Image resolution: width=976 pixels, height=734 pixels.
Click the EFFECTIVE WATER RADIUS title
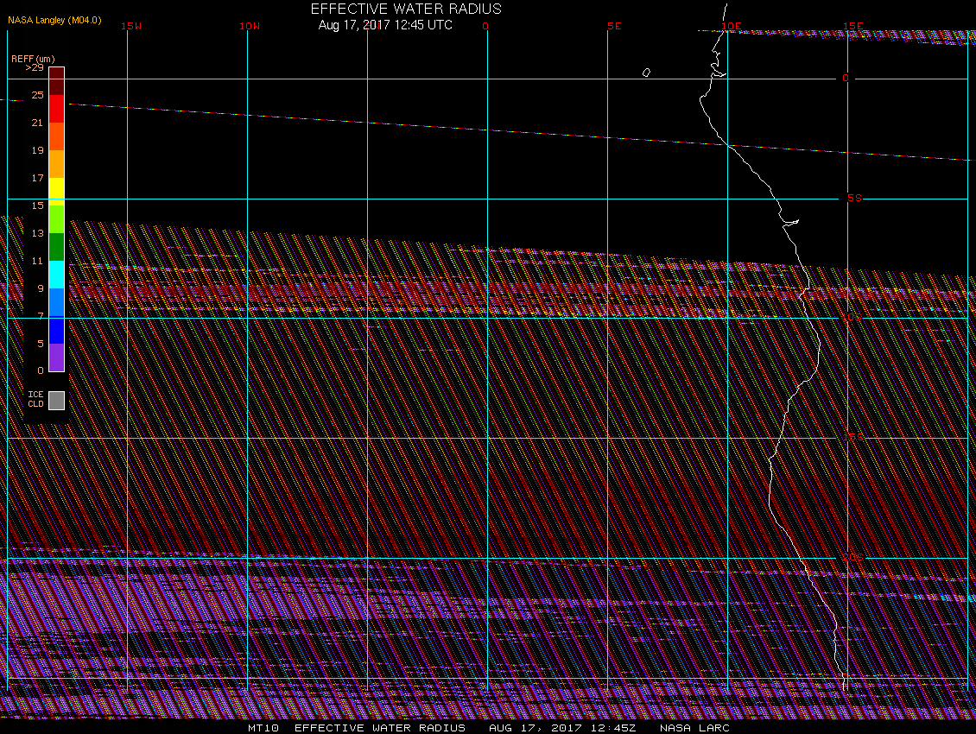(x=406, y=9)
